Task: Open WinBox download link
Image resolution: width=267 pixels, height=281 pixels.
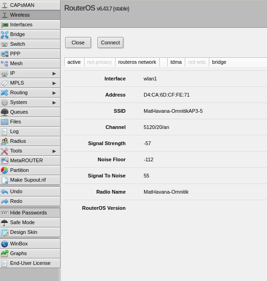Action: point(30,244)
